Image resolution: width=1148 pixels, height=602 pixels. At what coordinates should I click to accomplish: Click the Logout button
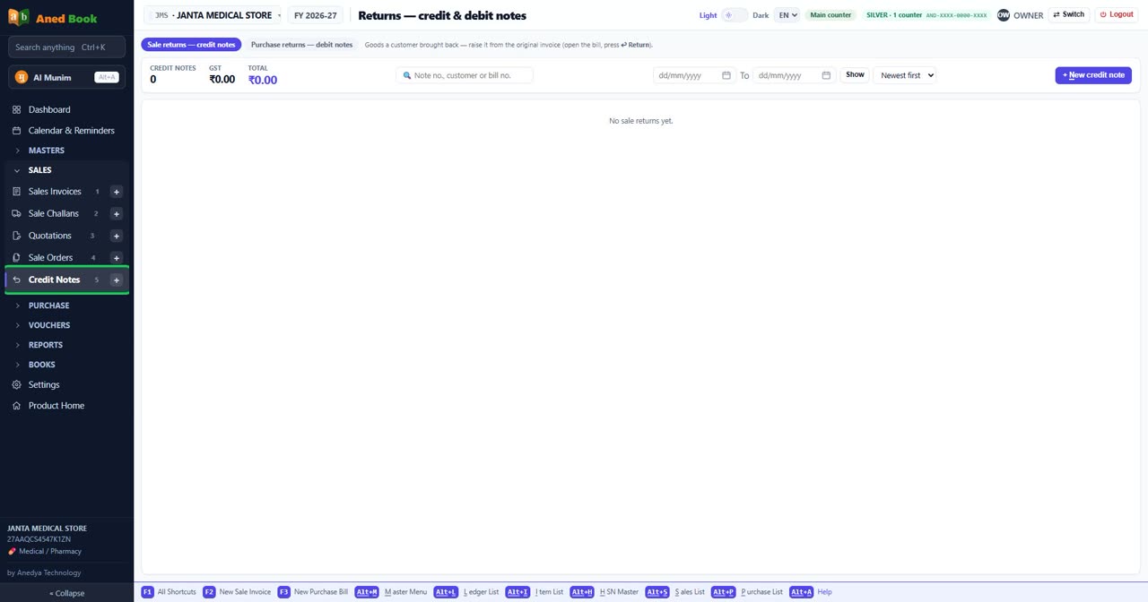click(1117, 15)
